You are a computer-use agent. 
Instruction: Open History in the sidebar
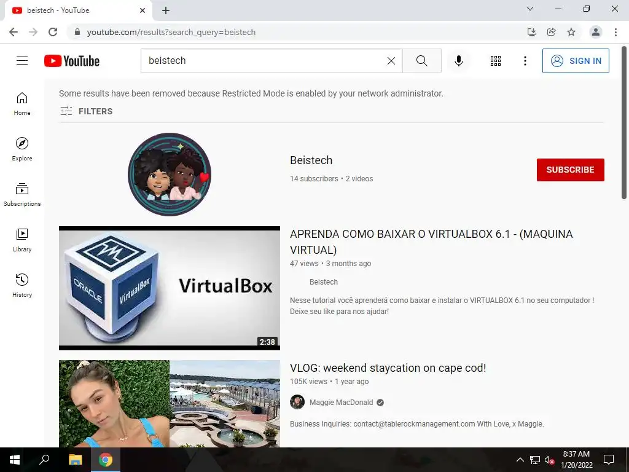[22, 285]
